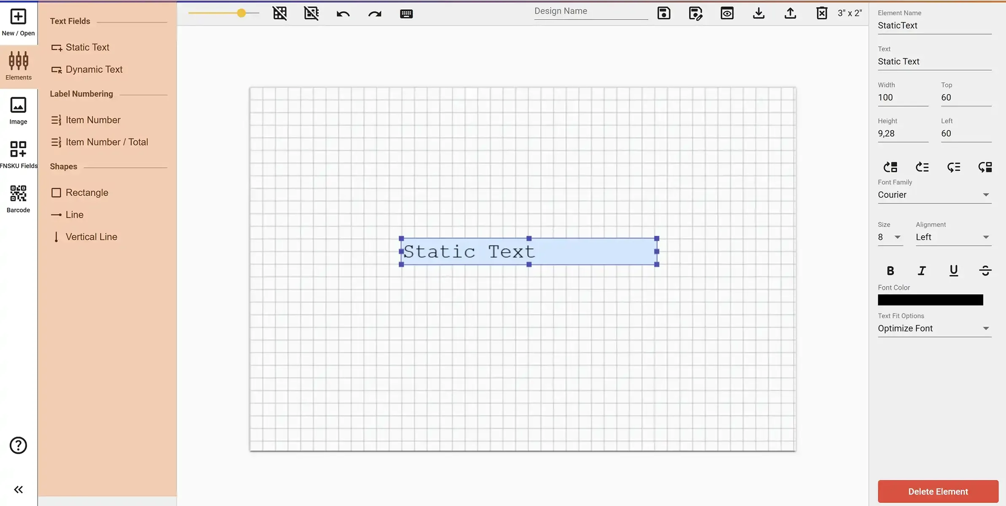Add a Rectangle shape
Image resolution: width=1006 pixels, height=506 pixels.
click(x=80, y=193)
